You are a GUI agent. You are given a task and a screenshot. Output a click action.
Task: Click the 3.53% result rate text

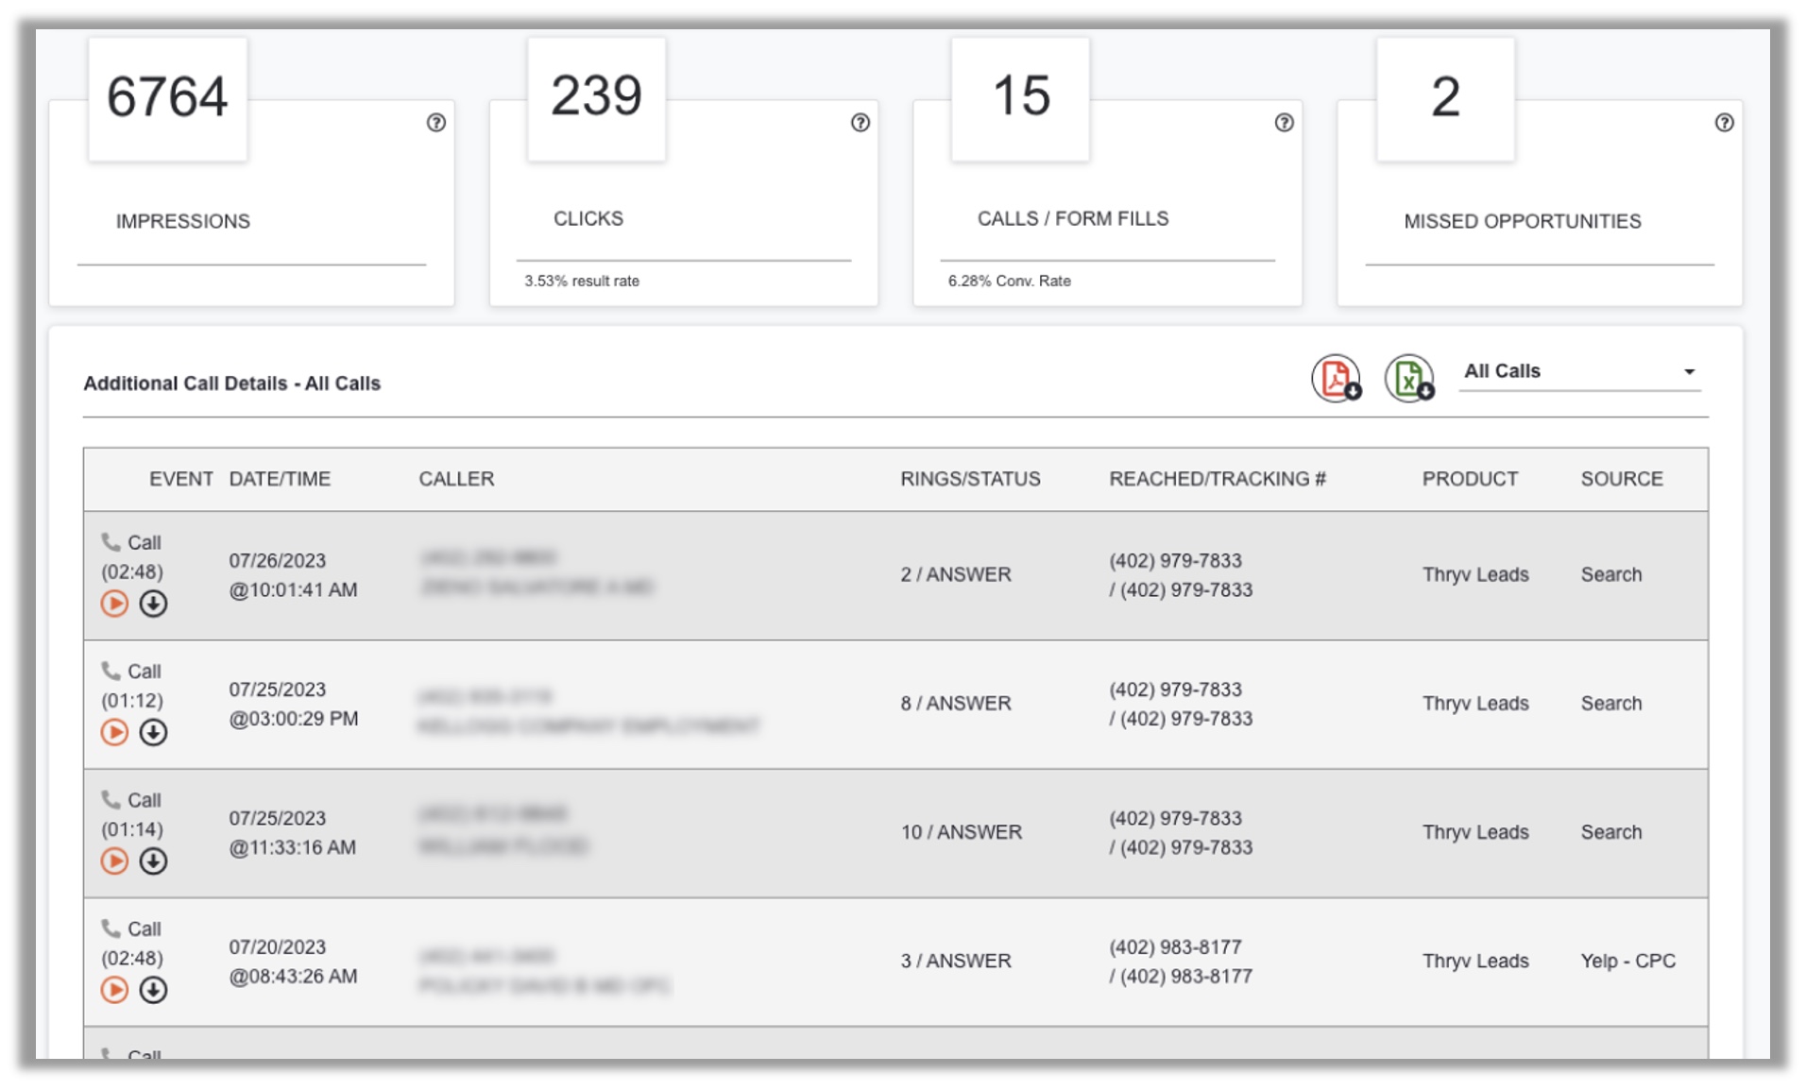click(582, 281)
